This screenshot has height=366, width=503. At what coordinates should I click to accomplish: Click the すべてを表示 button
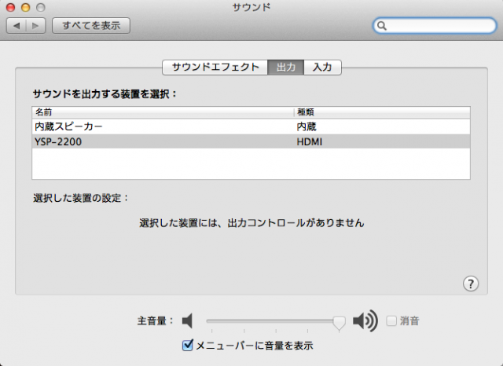click(91, 25)
